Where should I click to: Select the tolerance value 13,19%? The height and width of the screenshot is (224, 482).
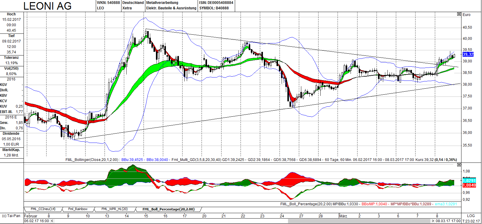pyautogui.click(x=11, y=63)
